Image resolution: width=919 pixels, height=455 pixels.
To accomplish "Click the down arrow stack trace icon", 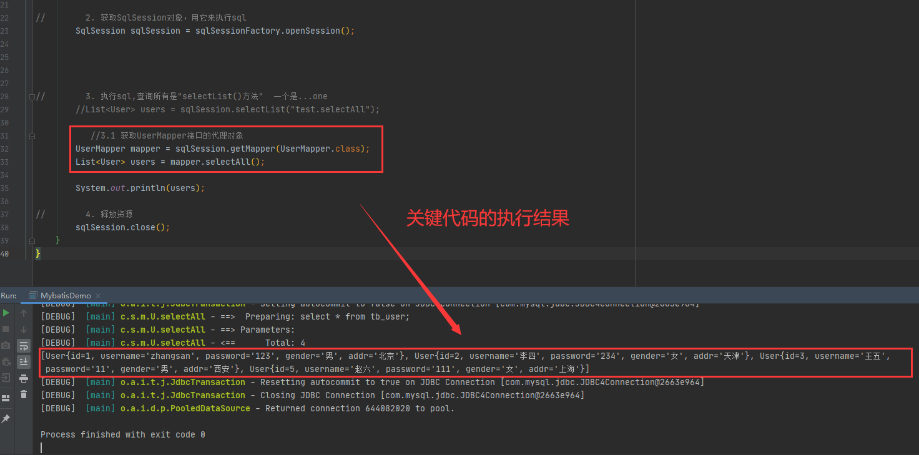I will point(24,329).
